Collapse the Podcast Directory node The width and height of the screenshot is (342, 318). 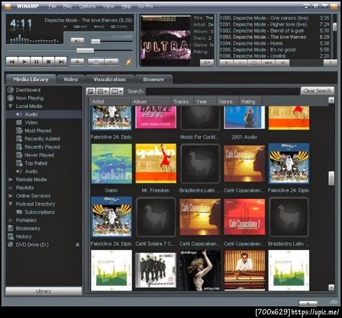[10, 204]
